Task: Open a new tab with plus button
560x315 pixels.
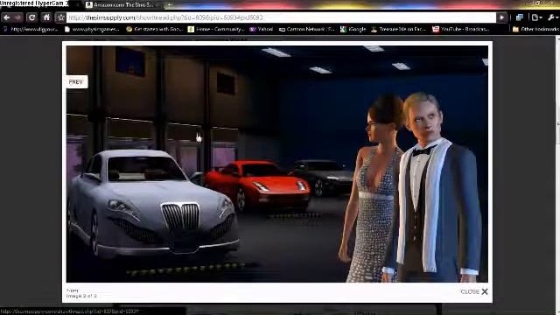Action: (x=170, y=5)
